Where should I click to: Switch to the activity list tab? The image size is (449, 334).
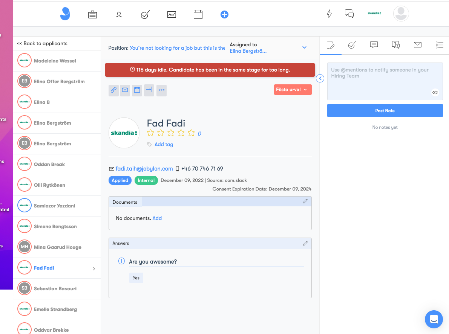(439, 45)
